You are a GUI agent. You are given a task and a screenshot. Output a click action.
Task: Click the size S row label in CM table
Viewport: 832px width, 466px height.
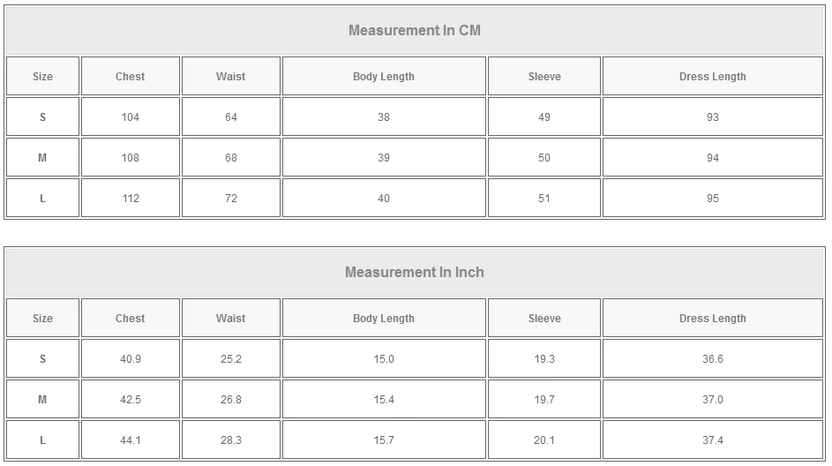pos(42,117)
